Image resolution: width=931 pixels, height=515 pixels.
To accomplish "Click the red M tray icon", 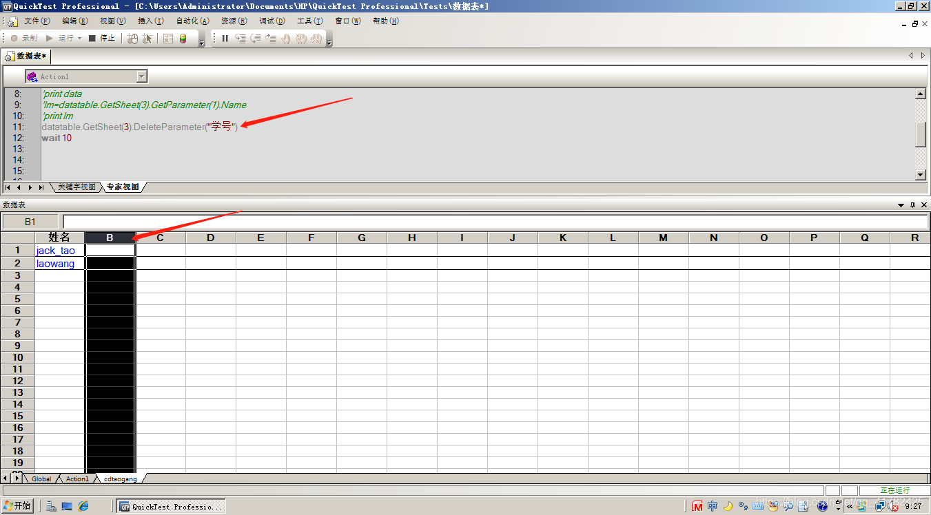I will (697, 506).
